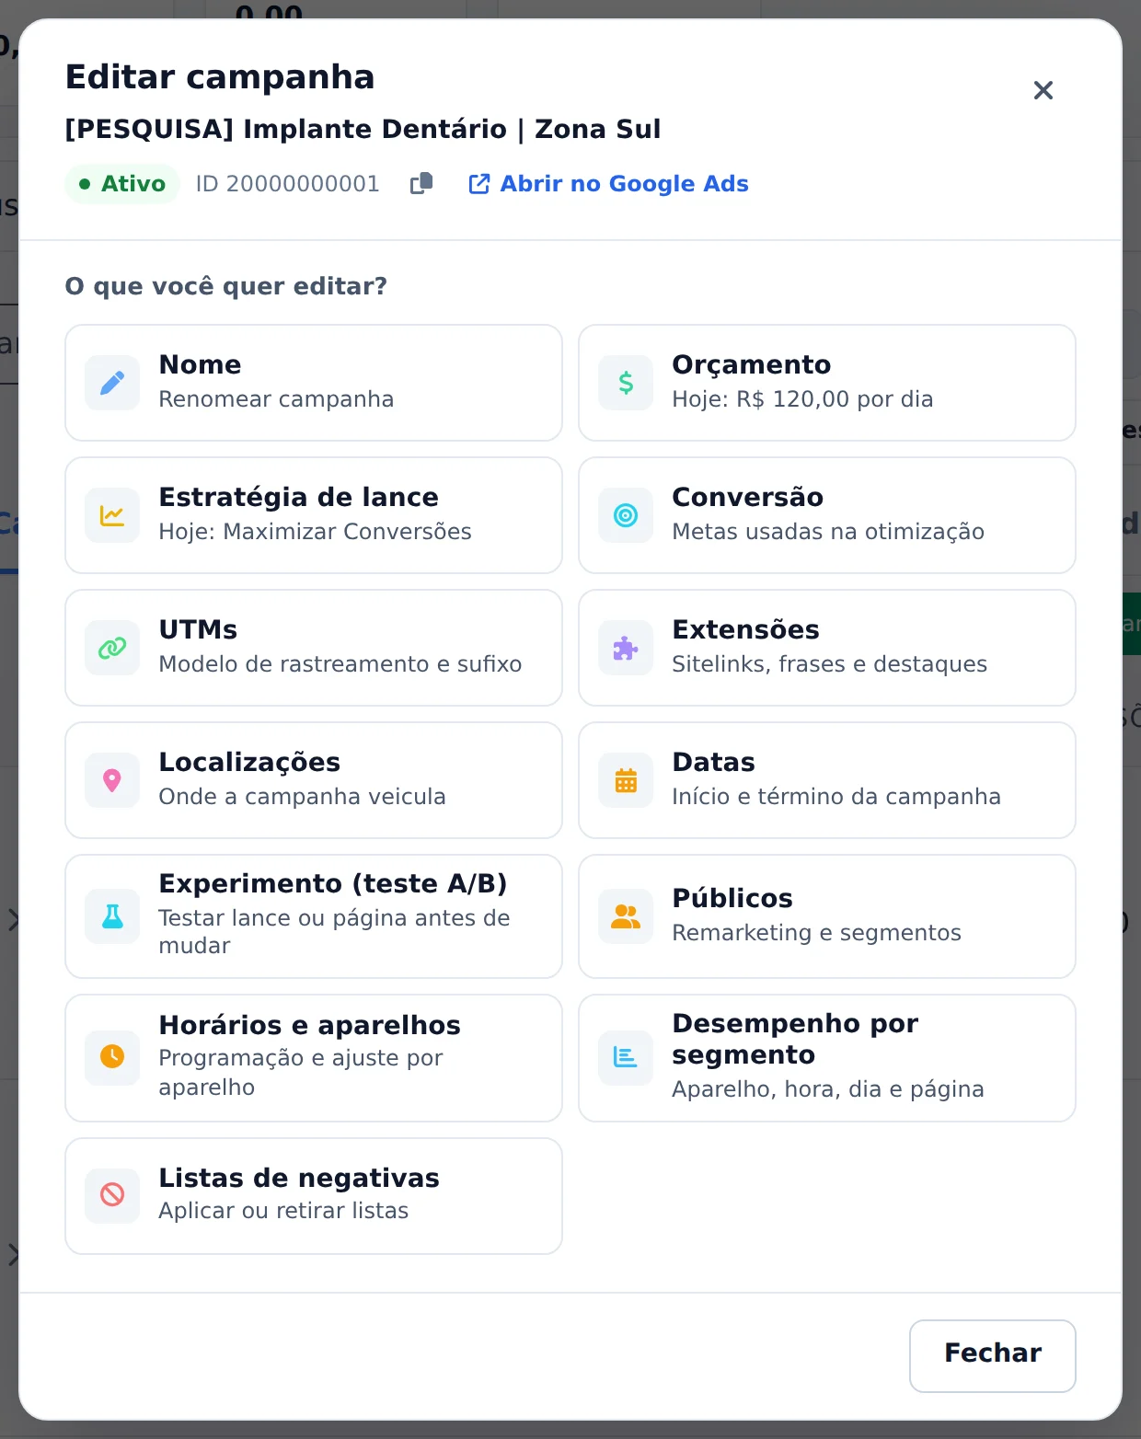Open the Listas de negativas heading
The height and width of the screenshot is (1439, 1141).
[x=299, y=1178]
